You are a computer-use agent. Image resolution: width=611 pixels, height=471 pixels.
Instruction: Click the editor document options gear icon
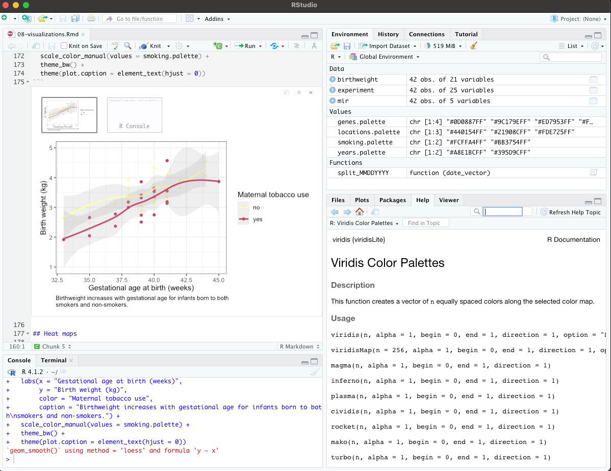(x=179, y=45)
